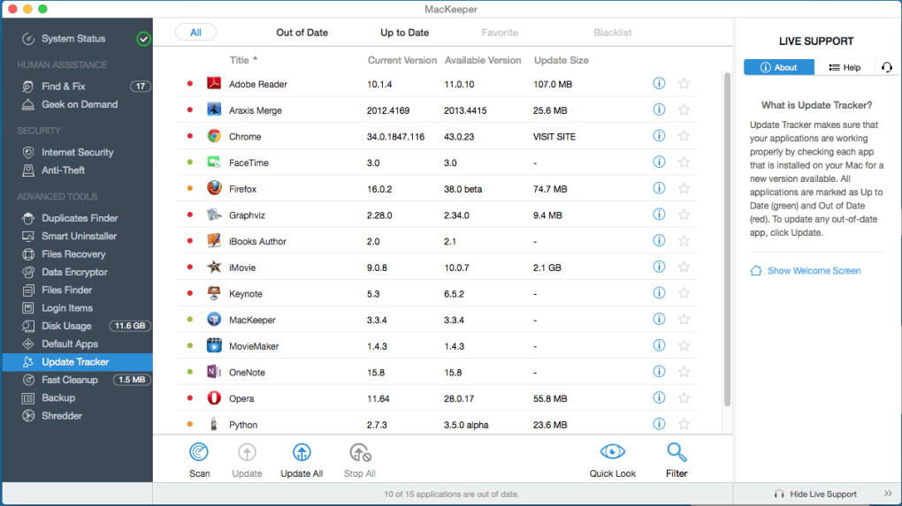Switch to Out of Date tab
902x506 pixels.
click(302, 32)
